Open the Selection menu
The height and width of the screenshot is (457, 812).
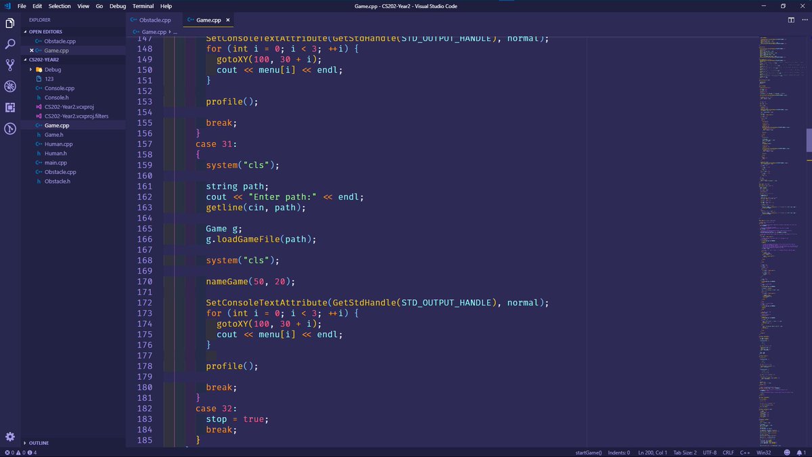(60, 6)
